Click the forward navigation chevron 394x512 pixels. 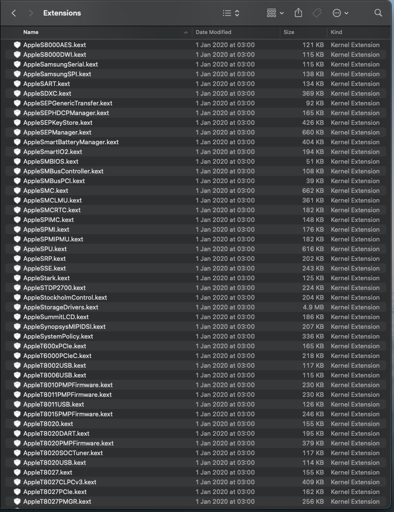pyautogui.click(x=31, y=13)
